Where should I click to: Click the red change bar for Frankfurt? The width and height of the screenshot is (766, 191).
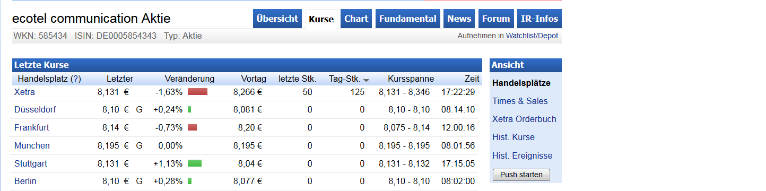[x=192, y=127]
